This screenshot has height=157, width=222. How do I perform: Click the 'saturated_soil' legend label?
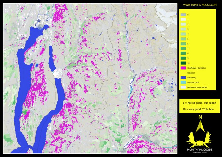click(x=193, y=82)
